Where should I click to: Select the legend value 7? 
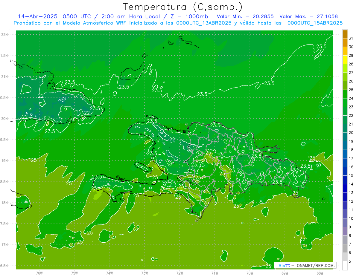[x=350, y=244]
